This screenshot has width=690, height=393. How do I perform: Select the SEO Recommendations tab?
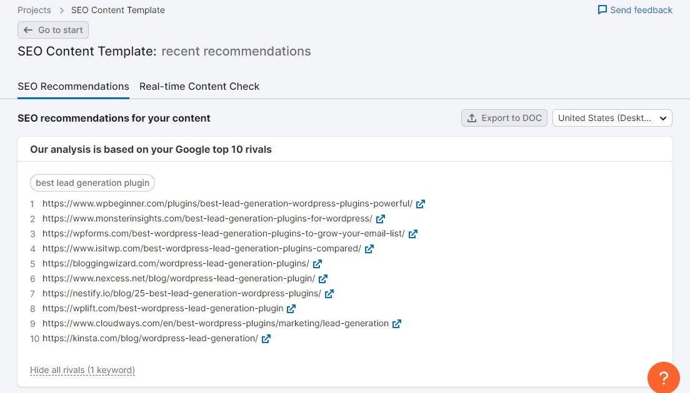[74, 87]
